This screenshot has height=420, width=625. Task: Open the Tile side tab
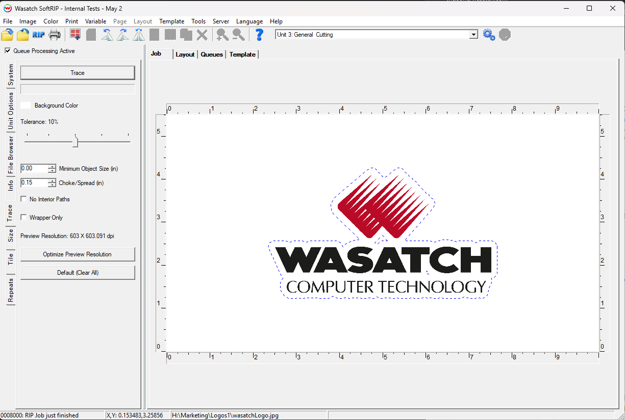pyautogui.click(x=11, y=259)
